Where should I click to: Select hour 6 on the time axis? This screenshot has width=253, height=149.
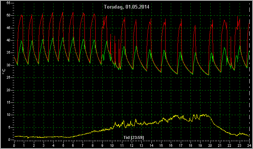[73, 145]
